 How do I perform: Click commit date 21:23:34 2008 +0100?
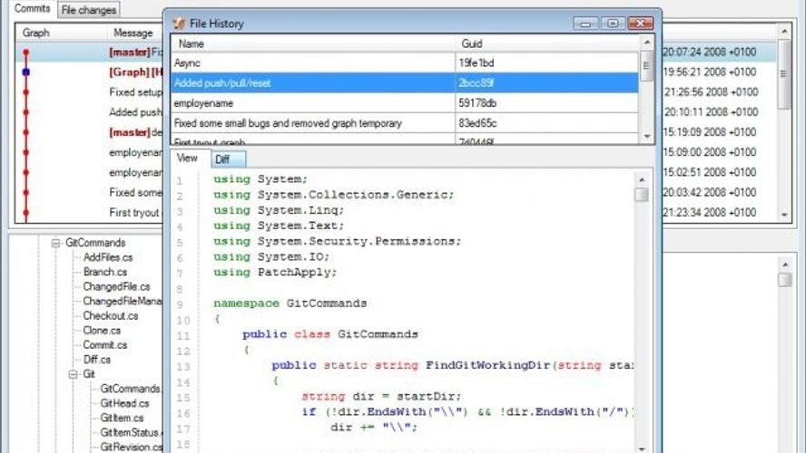710,212
